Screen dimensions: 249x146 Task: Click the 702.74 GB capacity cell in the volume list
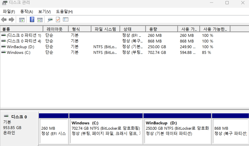coord(157,52)
